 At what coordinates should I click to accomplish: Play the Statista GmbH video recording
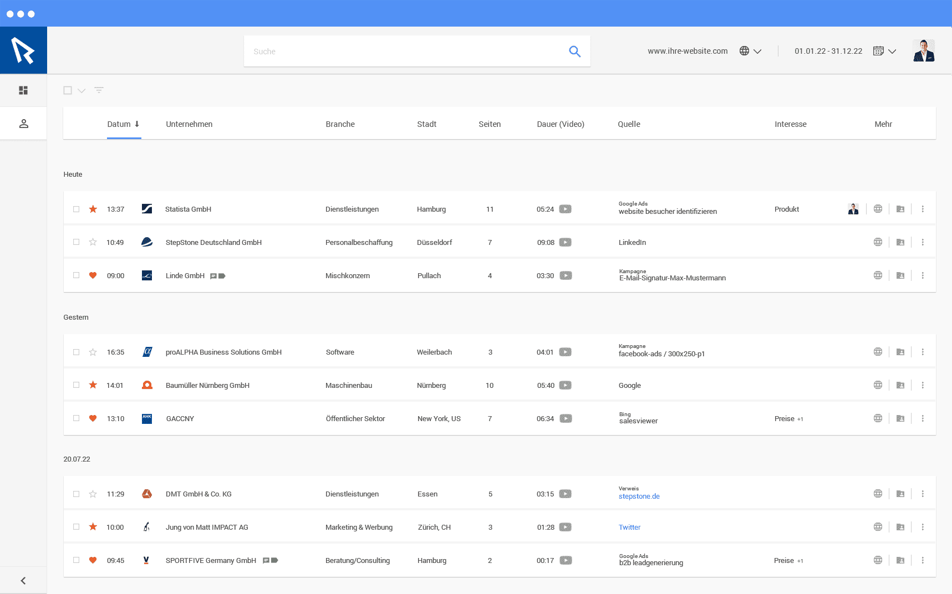(x=565, y=209)
